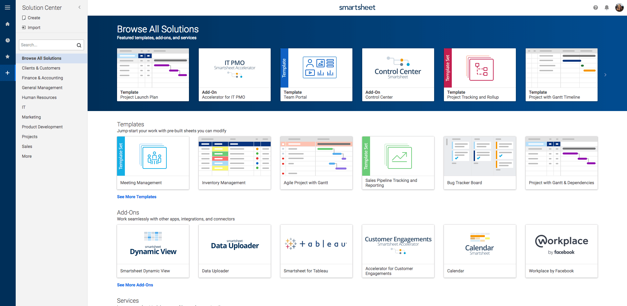Viewport: 627px width, 306px height.
Task: Expand the More category in sidebar
Action: pos(26,156)
